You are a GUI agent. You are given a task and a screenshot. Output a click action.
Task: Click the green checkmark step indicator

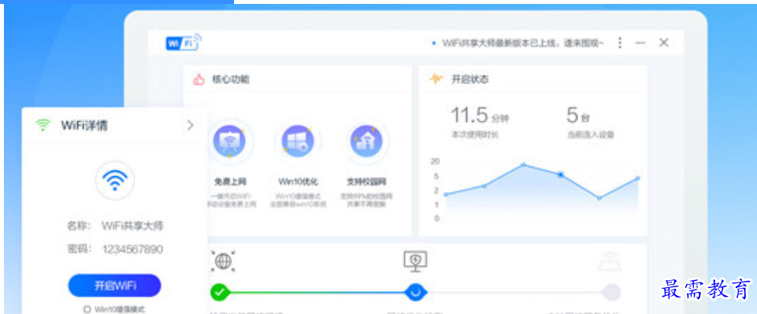click(220, 292)
